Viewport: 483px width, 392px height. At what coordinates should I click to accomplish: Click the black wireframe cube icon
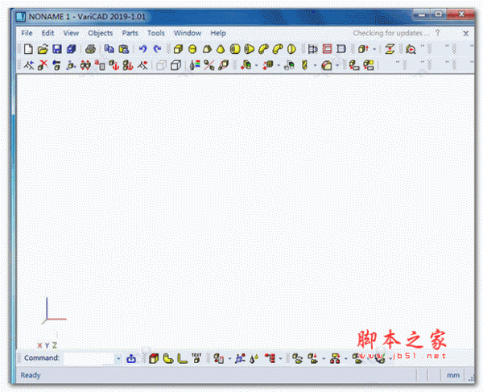click(x=175, y=65)
